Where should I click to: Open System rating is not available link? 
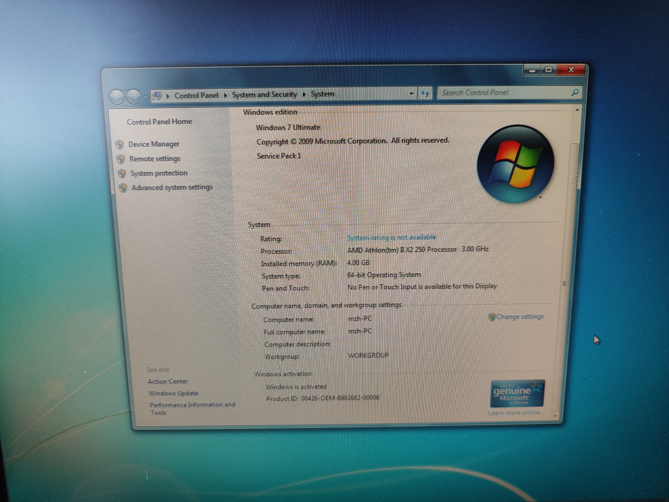click(391, 237)
